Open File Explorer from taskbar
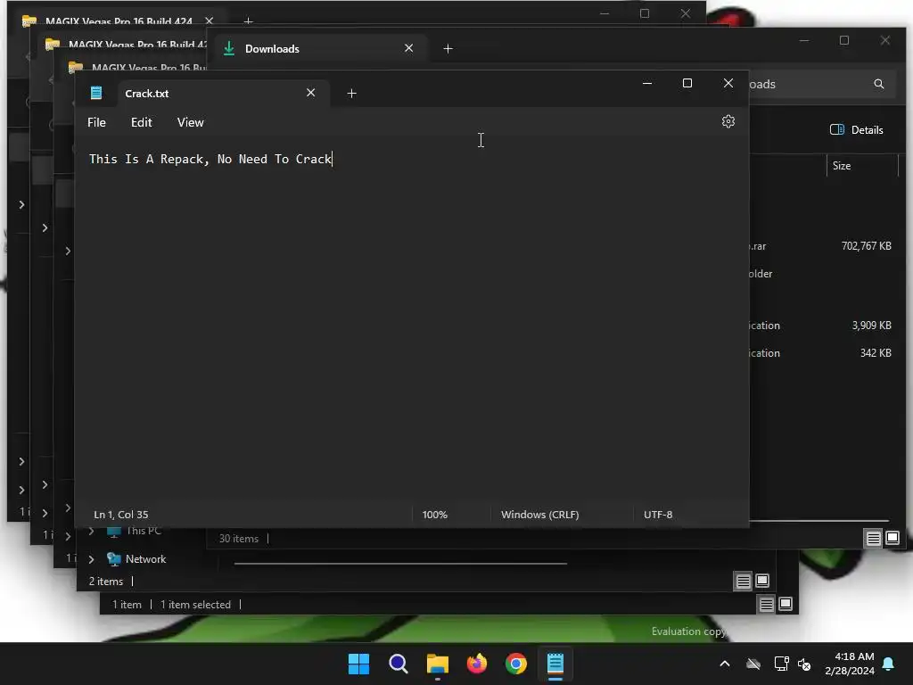The height and width of the screenshot is (685, 913). click(437, 664)
